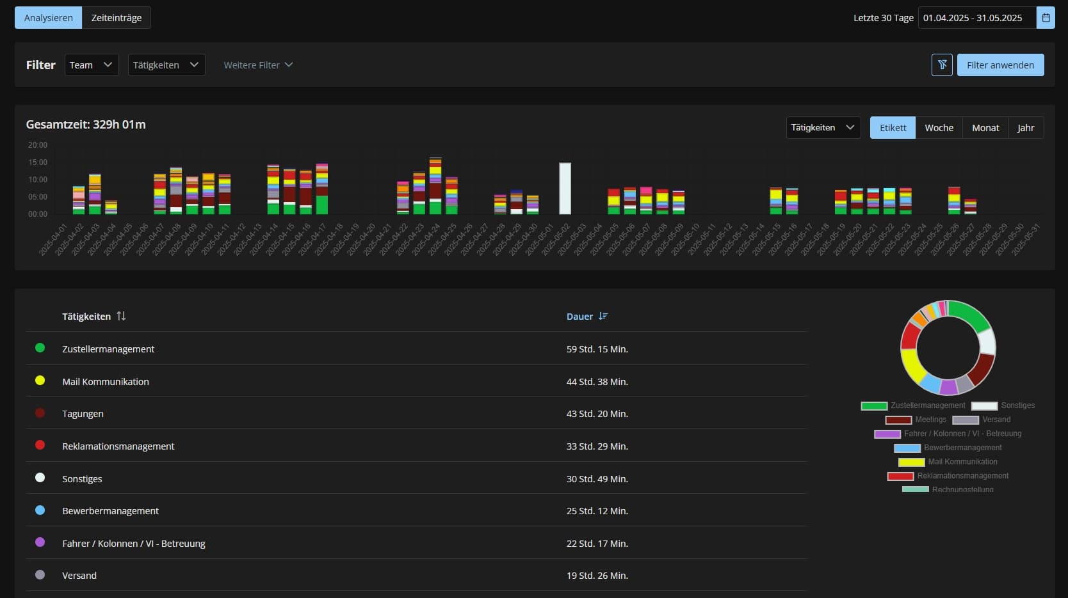Click the Gesamtzeit: 329h 01m heading
This screenshot has width=1068, height=598.
click(86, 125)
